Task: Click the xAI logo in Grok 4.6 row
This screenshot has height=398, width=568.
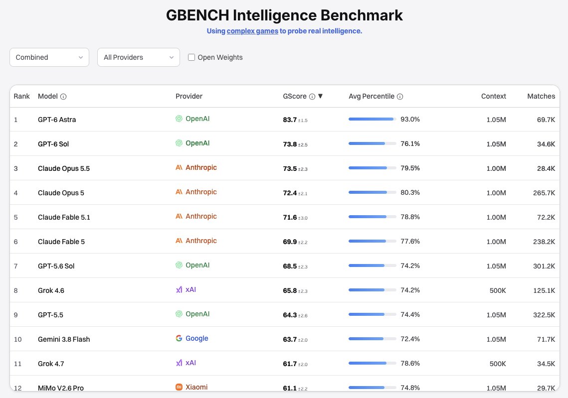Action: (179, 289)
